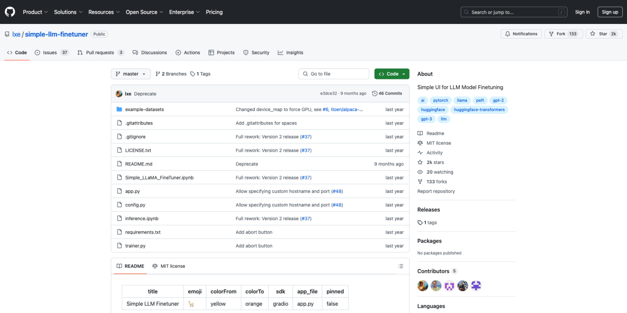This screenshot has width=627, height=313.
Task: Select the MIT license tab
Action: (x=169, y=266)
